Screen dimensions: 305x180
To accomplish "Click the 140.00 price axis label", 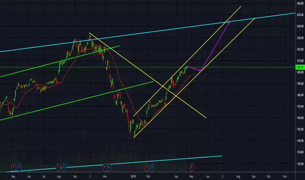I will pos(300,141).
